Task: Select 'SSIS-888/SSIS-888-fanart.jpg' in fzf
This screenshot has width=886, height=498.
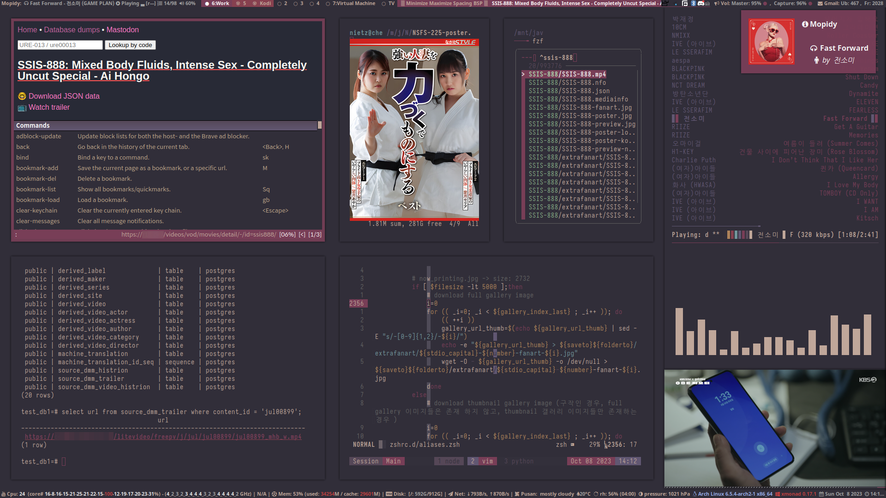Action: 580,107
